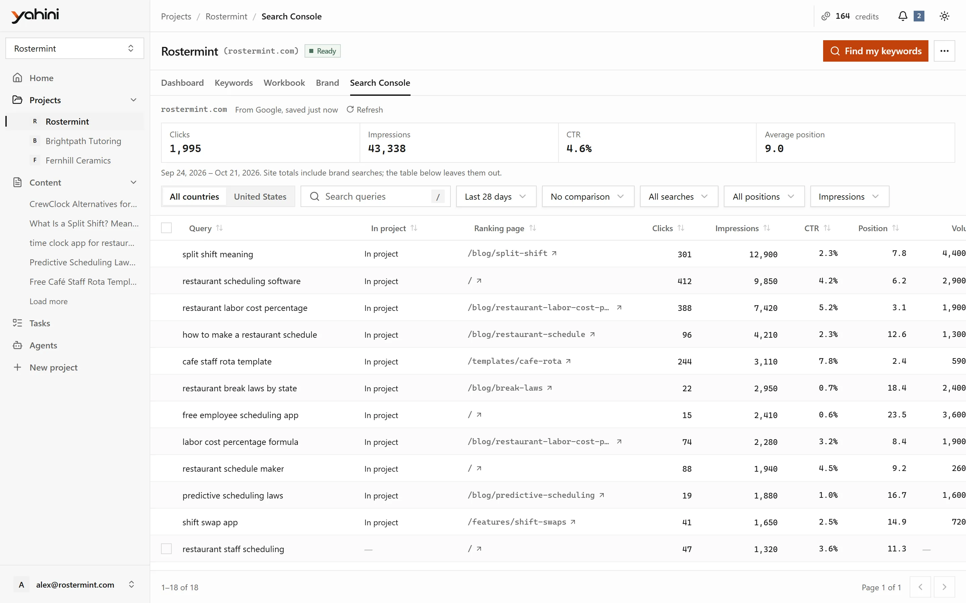This screenshot has width=966, height=603.
Task: Sort by Query column arrows
Action: pyautogui.click(x=219, y=228)
